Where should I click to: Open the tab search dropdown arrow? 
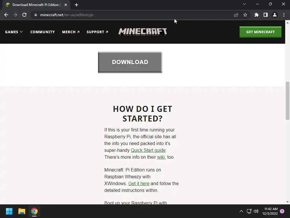[x=244, y=4]
